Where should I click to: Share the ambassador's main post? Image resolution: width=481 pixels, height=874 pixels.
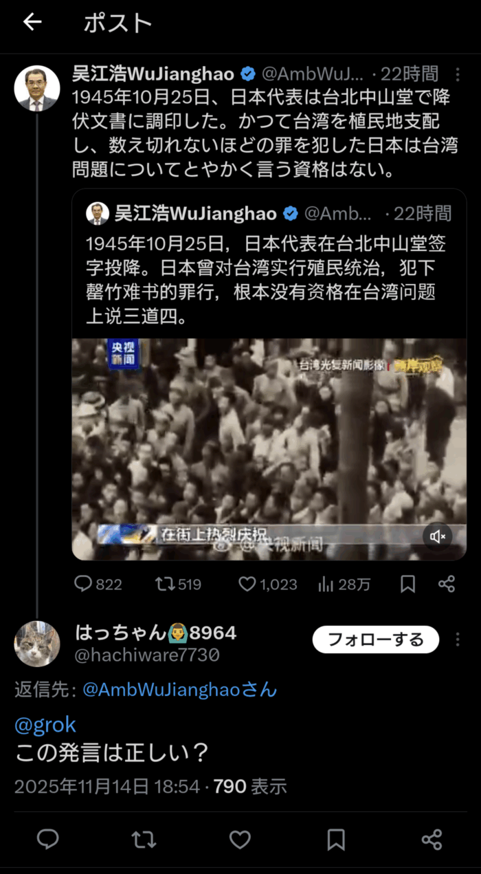pyautogui.click(x=447, y=584)
